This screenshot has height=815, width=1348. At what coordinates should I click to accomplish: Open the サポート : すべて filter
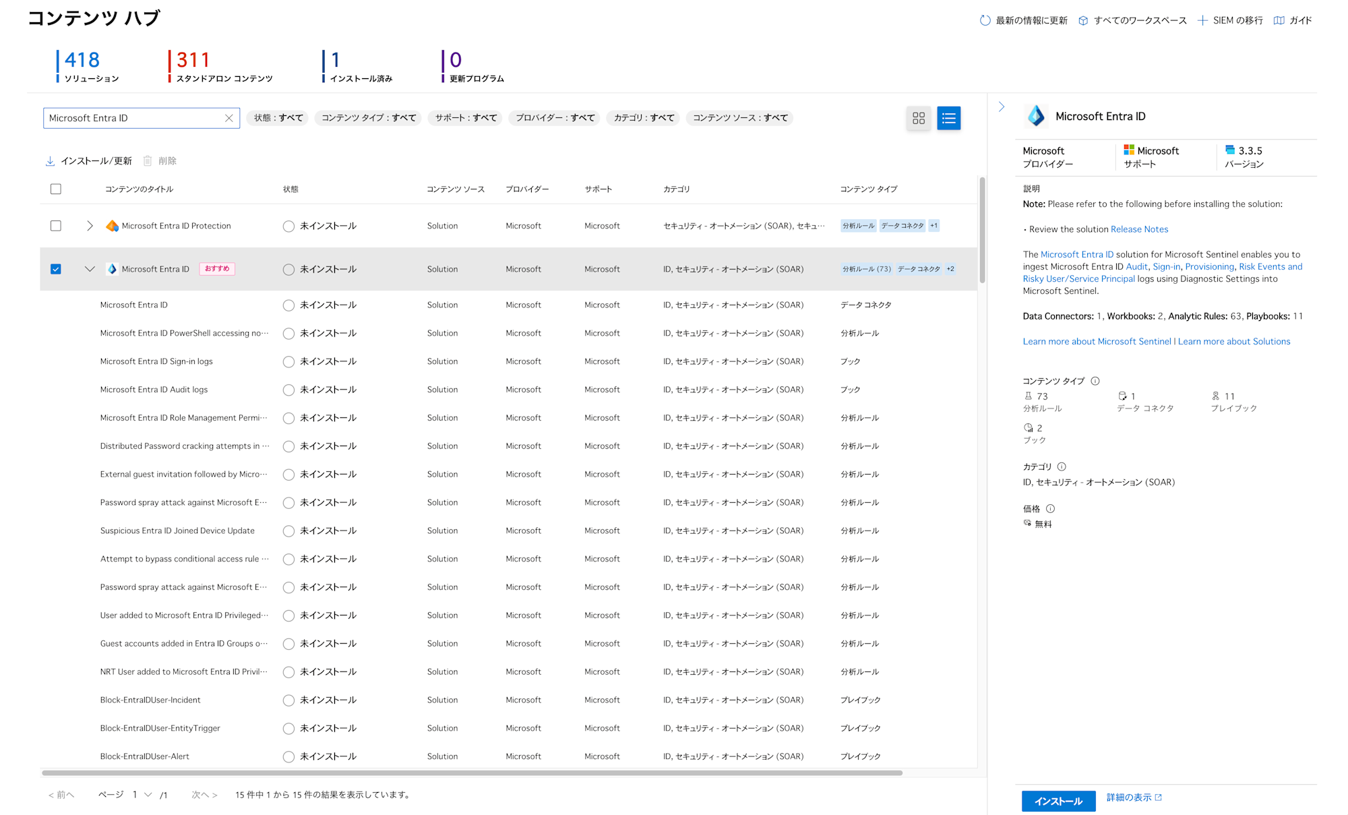(466, 118)
